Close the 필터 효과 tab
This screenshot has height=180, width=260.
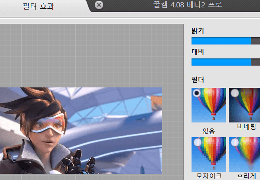[x=99, y=5]
